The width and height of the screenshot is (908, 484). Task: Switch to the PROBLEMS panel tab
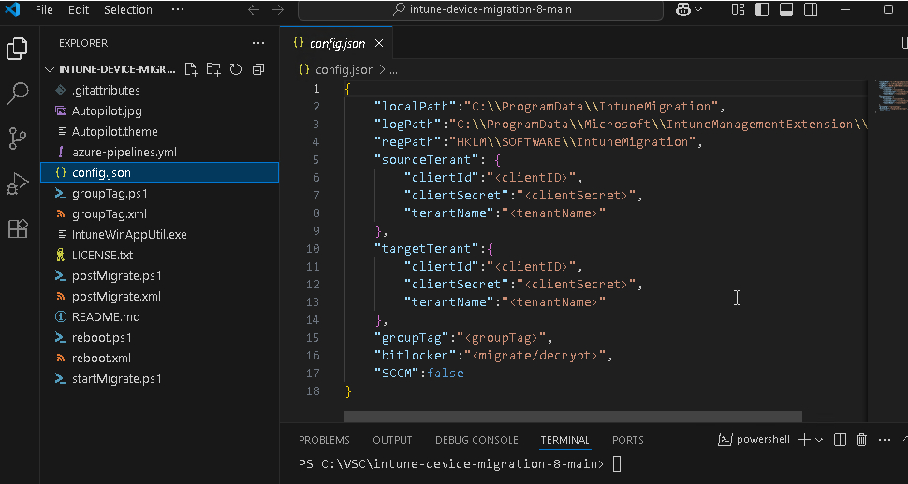point(324,440)
